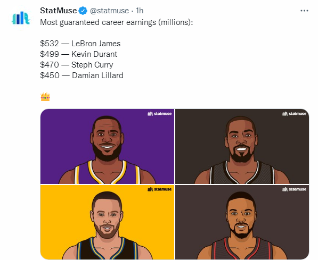
Task: Click the 'Most guaranteed career earnings' text
Action: coord(98,22)
